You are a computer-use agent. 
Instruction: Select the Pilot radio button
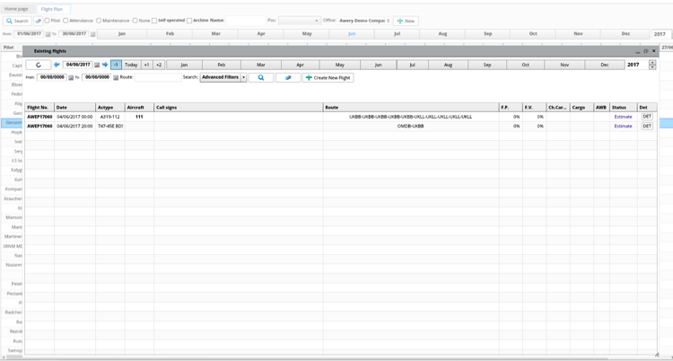pyautogui.click(x=47, y=21)
